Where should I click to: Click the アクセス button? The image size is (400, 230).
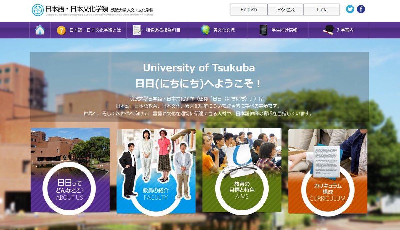point(286,10)
